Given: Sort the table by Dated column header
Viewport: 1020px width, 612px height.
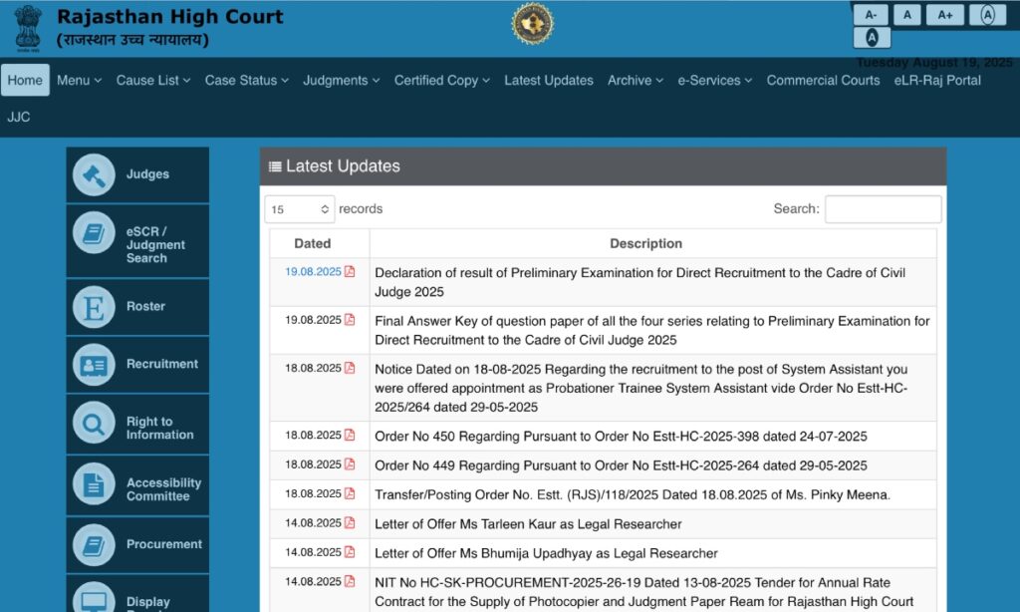Looking at the screenshot, I should (x=312, y=243).
